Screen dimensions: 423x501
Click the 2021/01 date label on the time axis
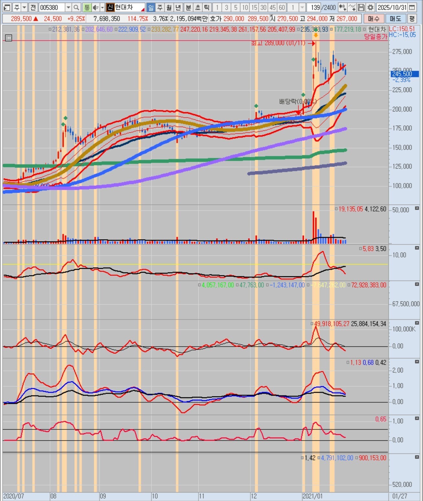click(312, 496)
